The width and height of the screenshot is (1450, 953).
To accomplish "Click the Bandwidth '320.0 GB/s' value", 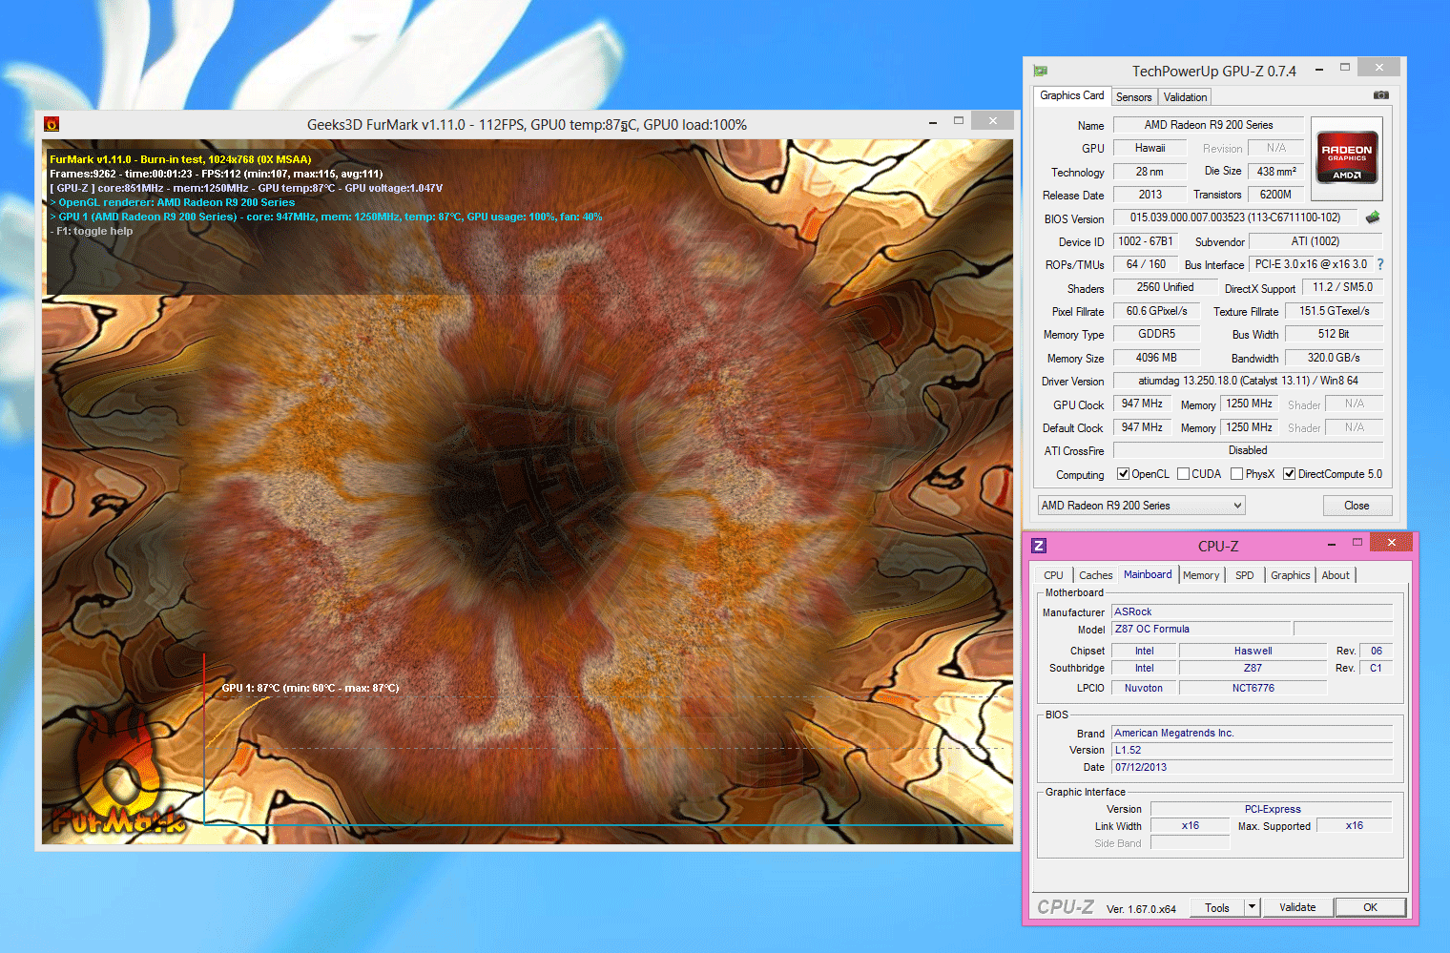I will click(1334, 358).
